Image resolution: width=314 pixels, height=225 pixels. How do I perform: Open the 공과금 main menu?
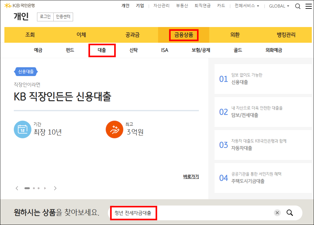[132, 35]
